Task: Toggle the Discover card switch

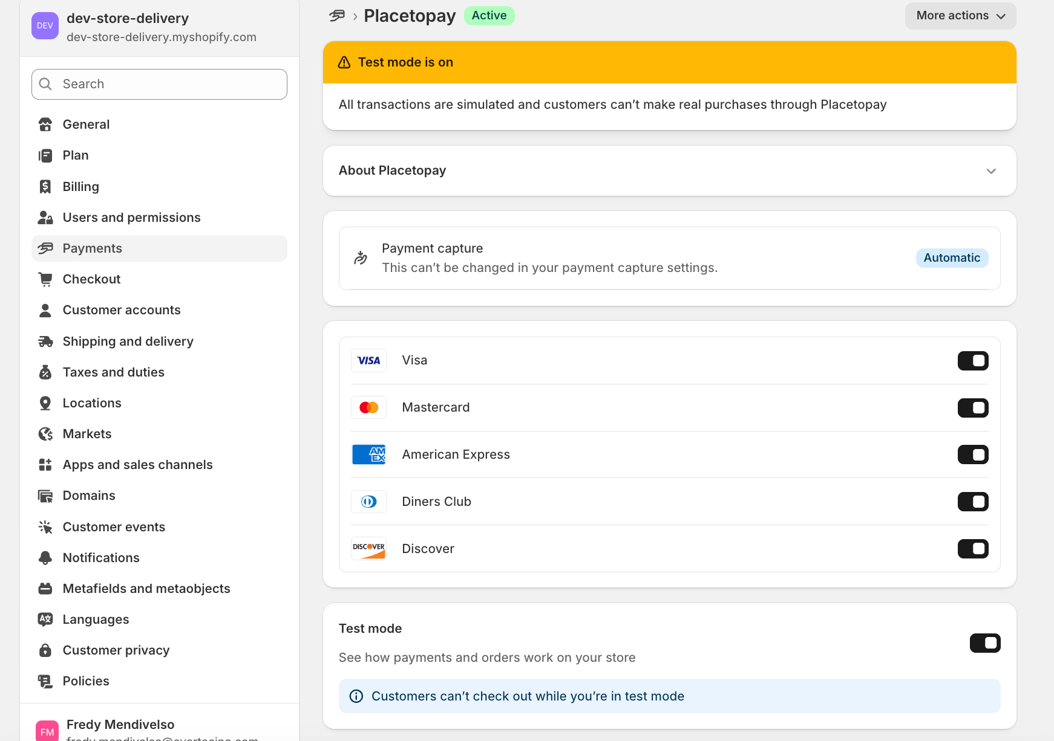Action: point(972,549)
